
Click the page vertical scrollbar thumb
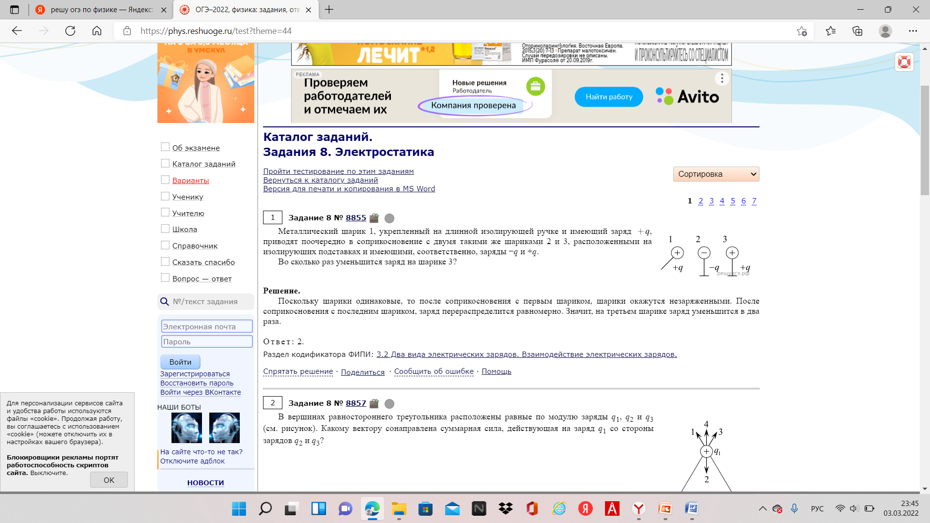(x=925, y=140)
